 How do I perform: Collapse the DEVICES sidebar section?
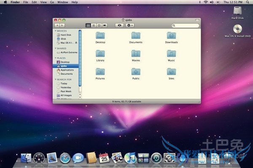click(55, 31)
